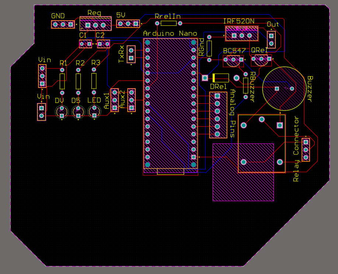Click the TxRx header footprint
The image size is (338, 274).
130,54
